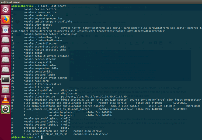The image size is (202, 140).
Task: Click 'module-suspend-on-idle' row
Action: (x=41, y=69)
